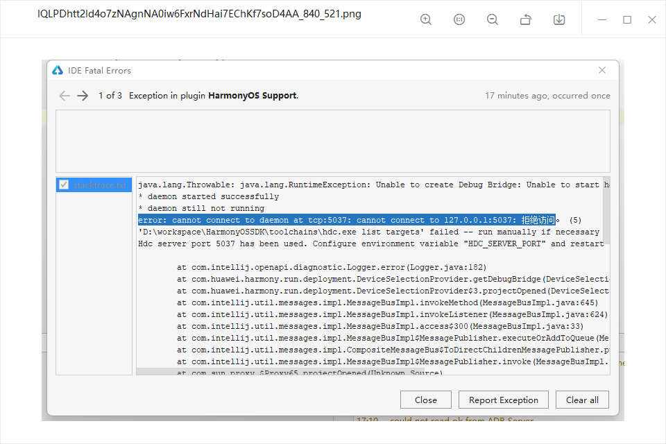
Task: Zoom in on the image
Action: (425, 19)
